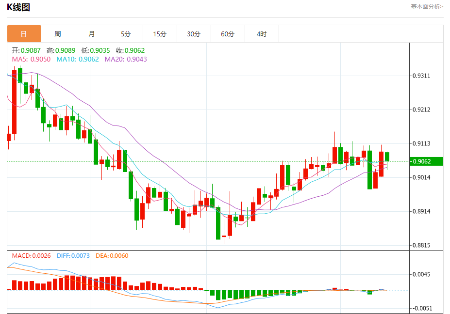Click the 0.0045 MACD axis label
The height and width of the screenshot is (314, 450).
tap(421, 274)
